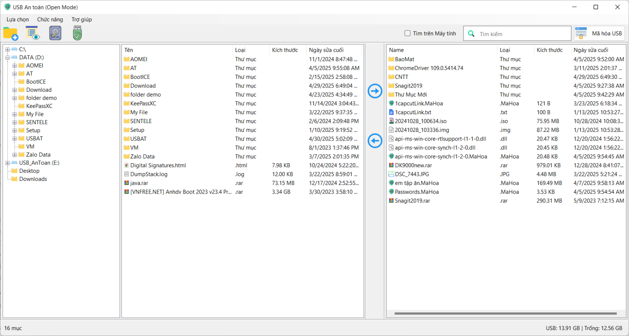Enable the 'Tìm trên Máy tính' checkbox
Image resolution: width=629 pixels, height=336 pixels.
point(408,33)
